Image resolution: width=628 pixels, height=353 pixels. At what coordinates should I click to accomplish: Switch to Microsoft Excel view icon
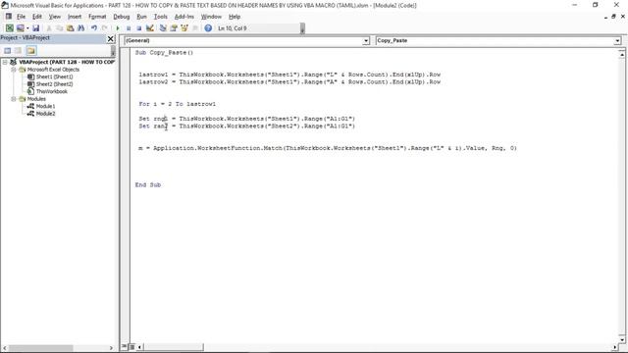(9, 28)
